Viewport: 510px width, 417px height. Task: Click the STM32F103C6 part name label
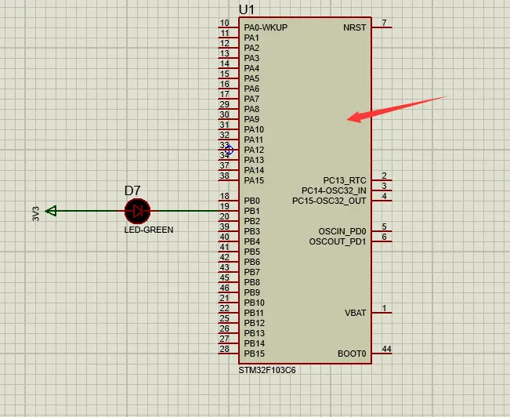[x=267, y=371]
